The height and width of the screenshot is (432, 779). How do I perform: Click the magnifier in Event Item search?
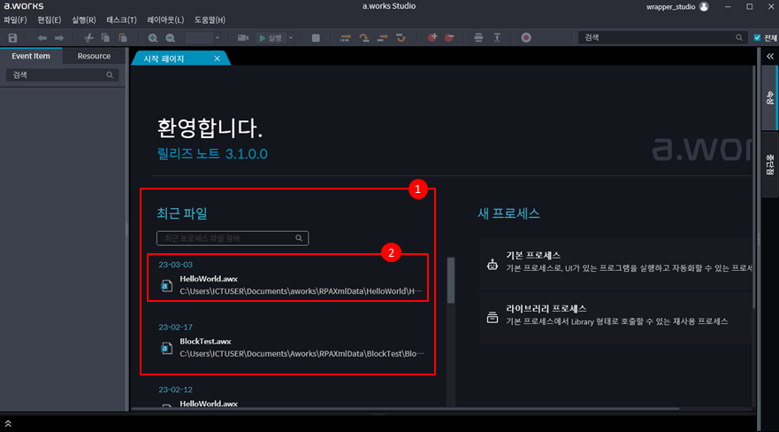tap(110, 75)
